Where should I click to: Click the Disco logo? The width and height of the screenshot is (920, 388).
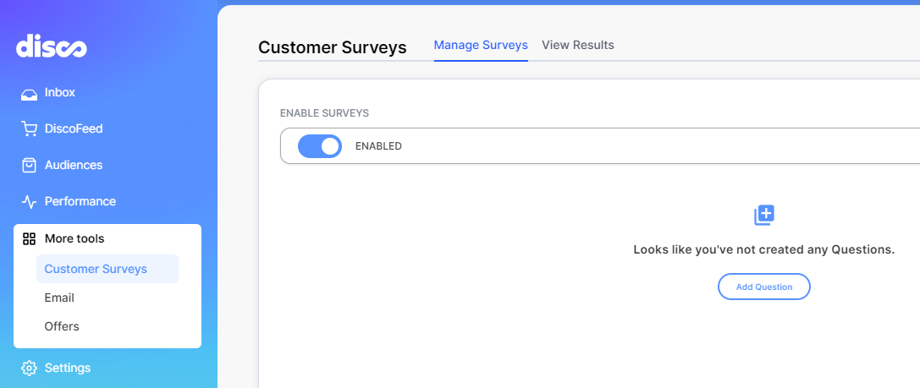point(52,46)
